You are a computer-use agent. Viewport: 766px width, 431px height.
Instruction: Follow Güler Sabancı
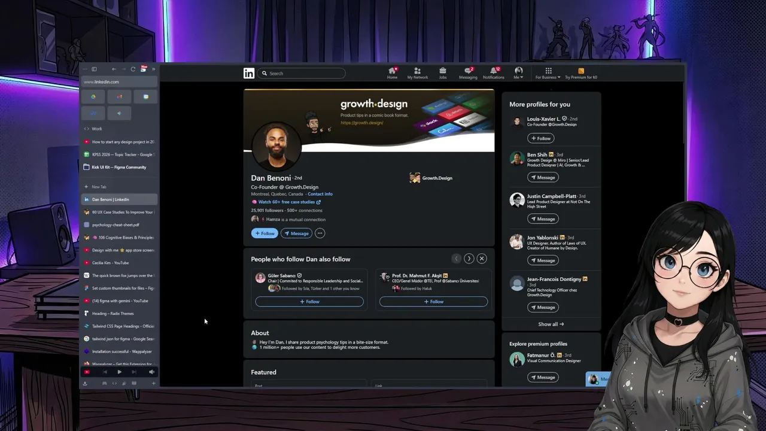(x=309, y=302)
